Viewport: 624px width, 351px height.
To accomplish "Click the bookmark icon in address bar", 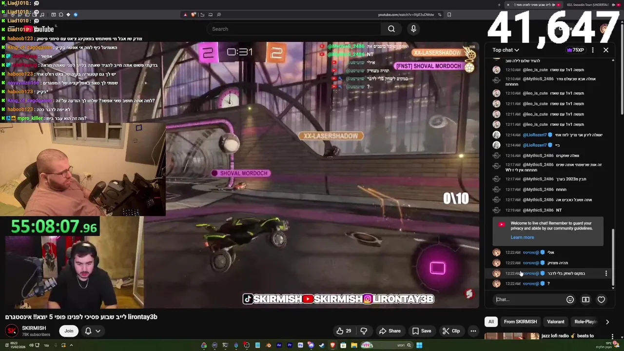I will pos(449,15).
